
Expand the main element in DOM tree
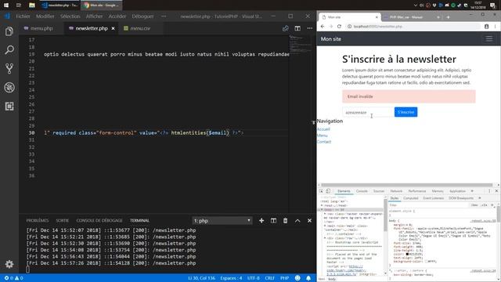coord(325,226)
